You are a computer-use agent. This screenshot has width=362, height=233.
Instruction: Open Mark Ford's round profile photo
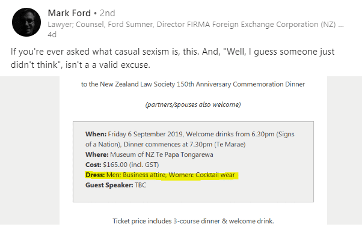point(26,22)
